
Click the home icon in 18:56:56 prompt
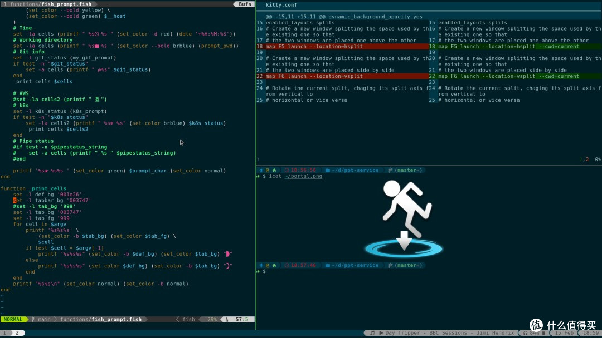(274, 170)
